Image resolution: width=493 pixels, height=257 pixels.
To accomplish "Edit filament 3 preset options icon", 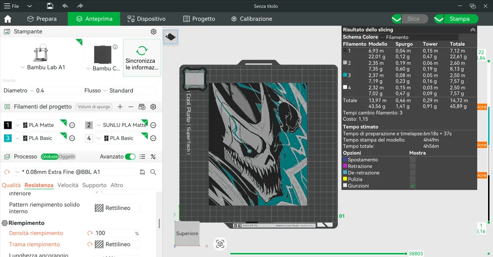I will click(x=72, y=138).
